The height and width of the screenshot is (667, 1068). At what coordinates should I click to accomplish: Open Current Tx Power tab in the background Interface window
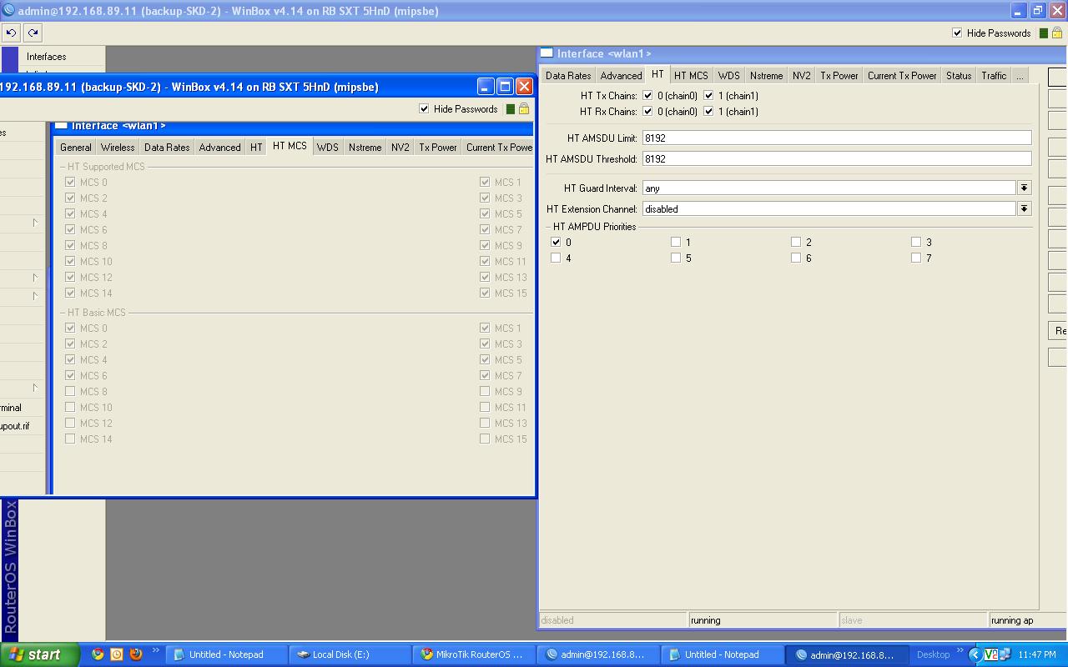tap(902, 76)
